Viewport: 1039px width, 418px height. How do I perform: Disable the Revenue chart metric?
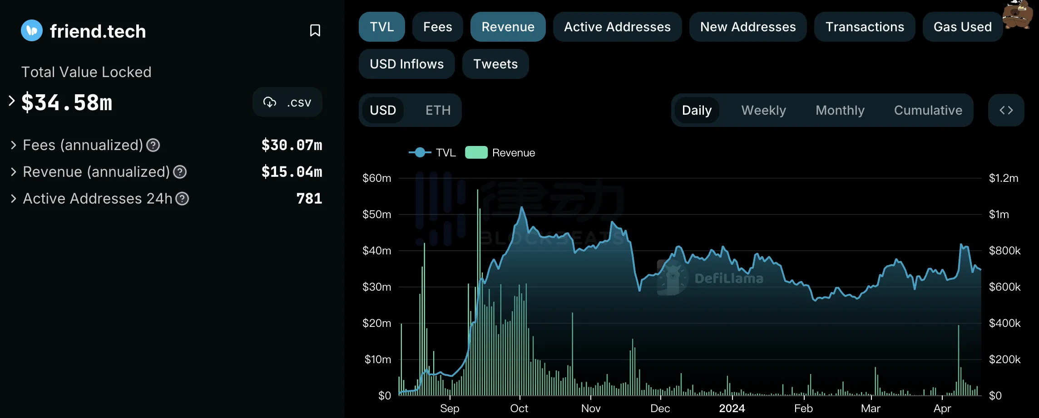(x=508, y=27)
